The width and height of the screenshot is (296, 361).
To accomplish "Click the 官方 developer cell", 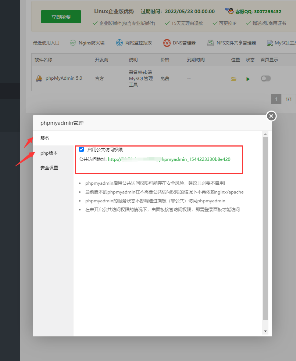I will (99, 79).
